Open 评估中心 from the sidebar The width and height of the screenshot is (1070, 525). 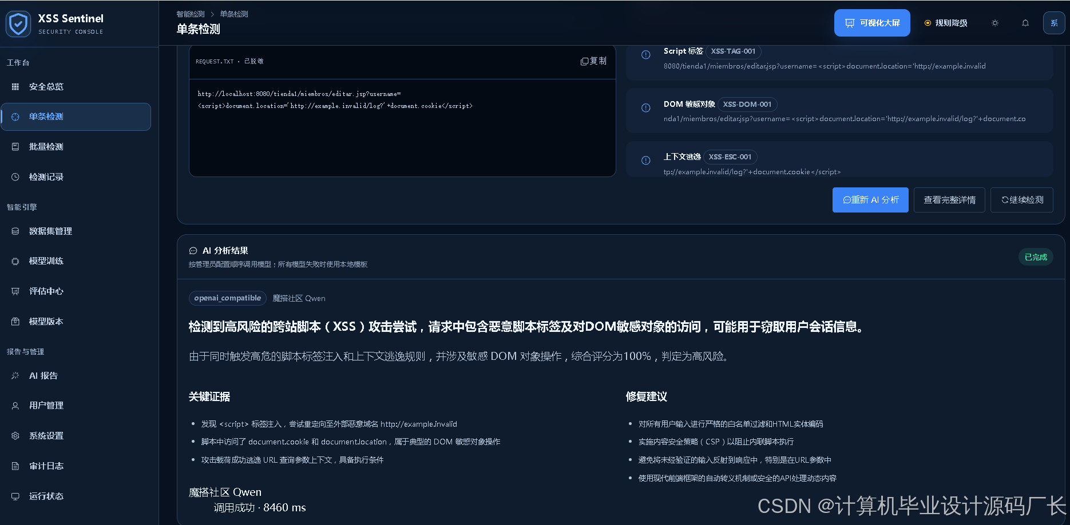pos(76,291)
